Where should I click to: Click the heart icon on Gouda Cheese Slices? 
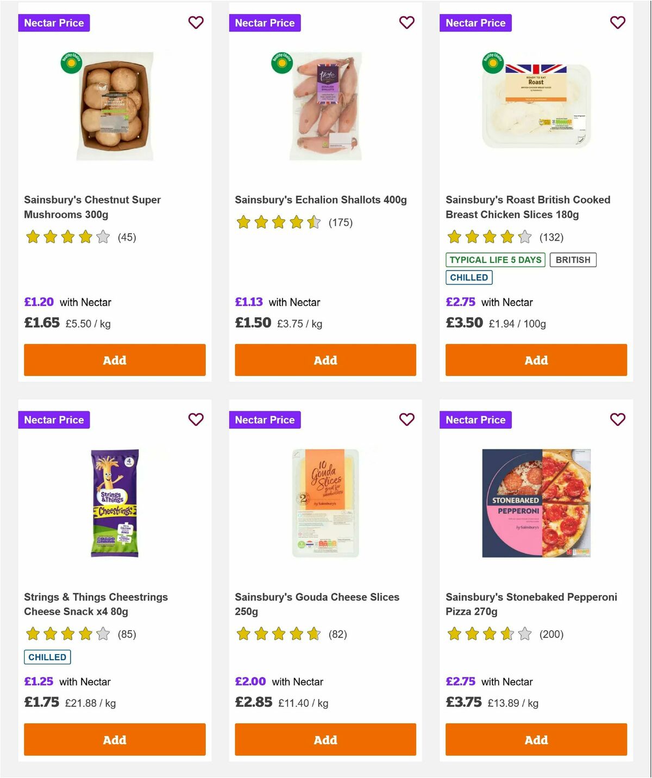pyautogui.click(x=406, y=419)
